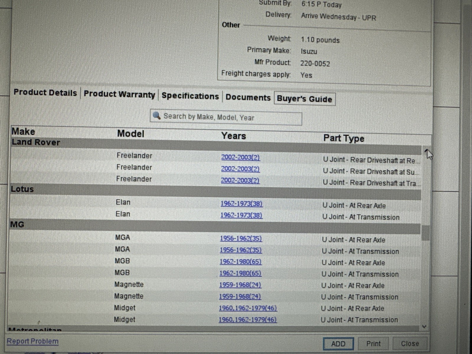Focus the Search by Make, Model, Year field
The height and width of the screenshot is (354, 472).
226,118
